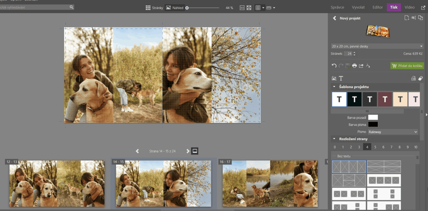428x211 pixels.
Task: Click the eraser icon to clear the page
Action: tap(421, 78)
